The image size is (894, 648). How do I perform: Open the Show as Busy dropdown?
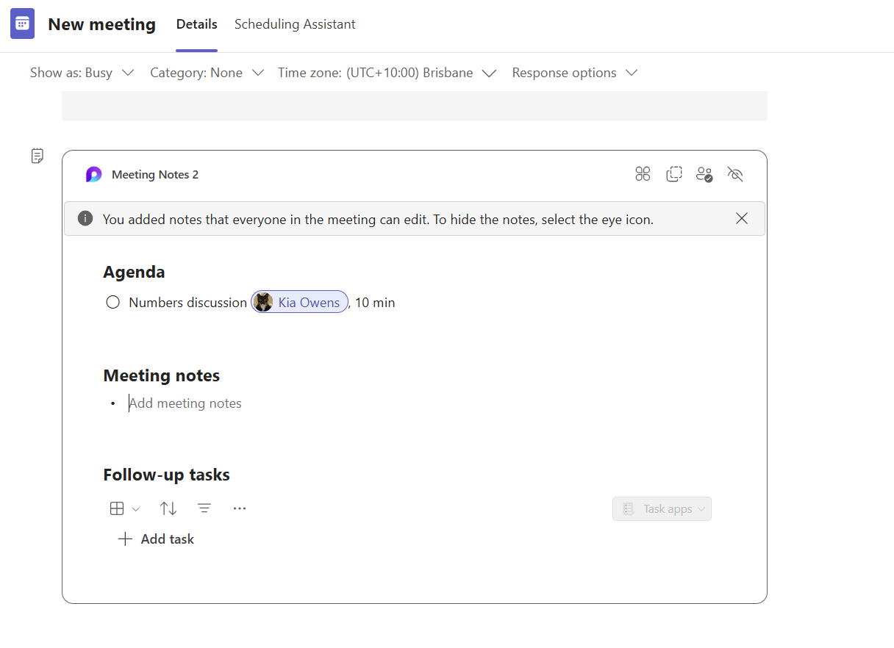coord(83,72)
